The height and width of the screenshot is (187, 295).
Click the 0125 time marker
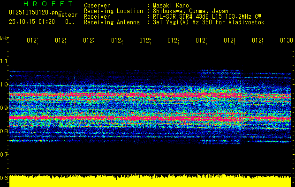tap(145, 41)
